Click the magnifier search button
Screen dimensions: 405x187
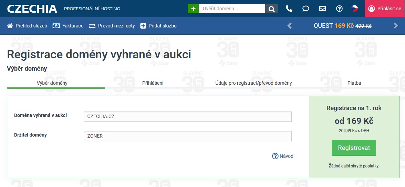point(272,9)
